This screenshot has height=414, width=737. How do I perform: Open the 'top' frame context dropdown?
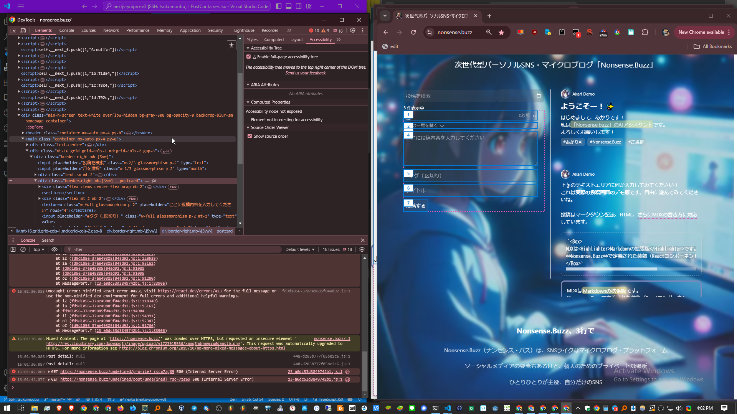coord(38,249)
